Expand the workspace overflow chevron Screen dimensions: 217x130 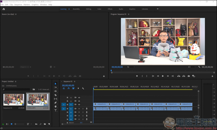pos(158,9)
